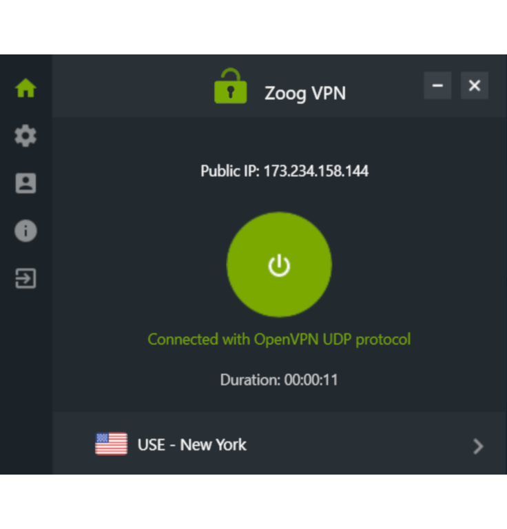Click the United States flag icon
The height and width of the screenshot is (529, 507).
112,444
